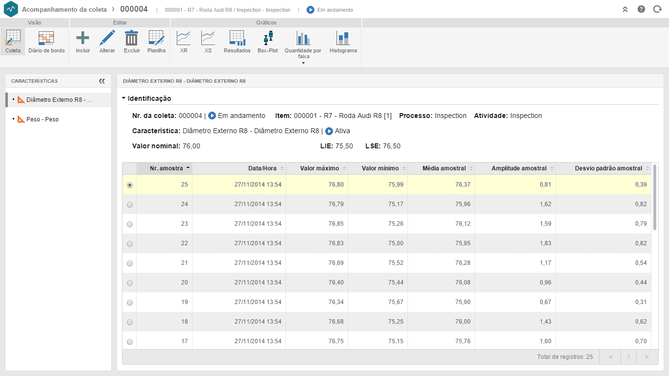Collapse the Identificação section

pos(124,98)
